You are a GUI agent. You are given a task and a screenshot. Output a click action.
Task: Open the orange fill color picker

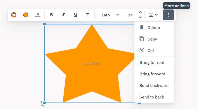26,15
